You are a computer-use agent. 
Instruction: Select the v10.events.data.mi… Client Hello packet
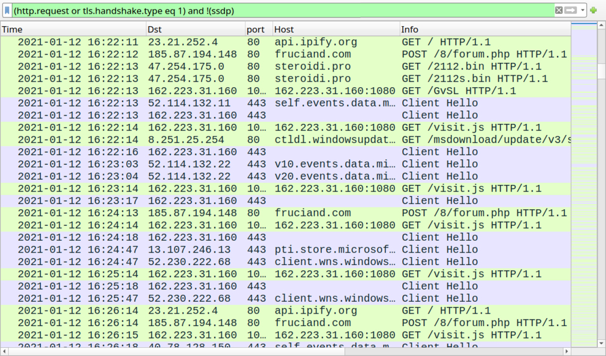pyautogui.click(x=286, y=164)
